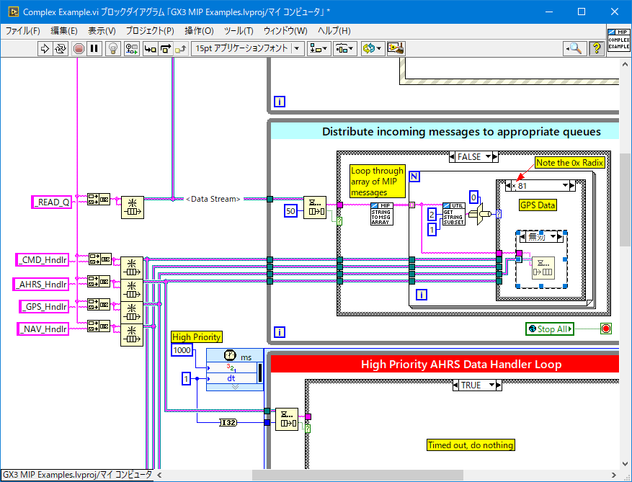Click the Run arrow button
Image resolution: width=632 pixels, height=482 pixels.
(45, 49)
